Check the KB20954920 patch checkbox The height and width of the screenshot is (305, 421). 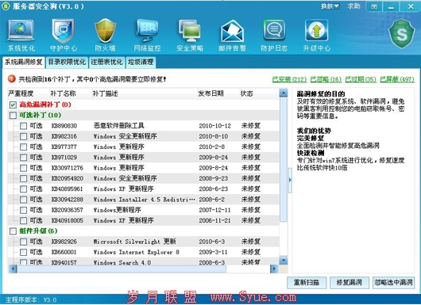[x=23, y=178]
